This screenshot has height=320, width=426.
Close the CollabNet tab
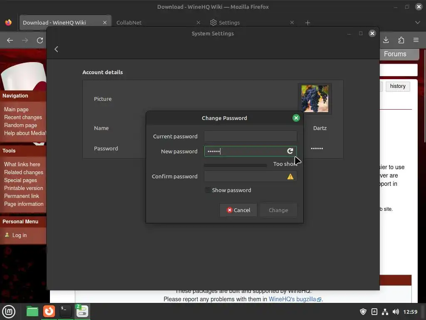click(198, 22)
